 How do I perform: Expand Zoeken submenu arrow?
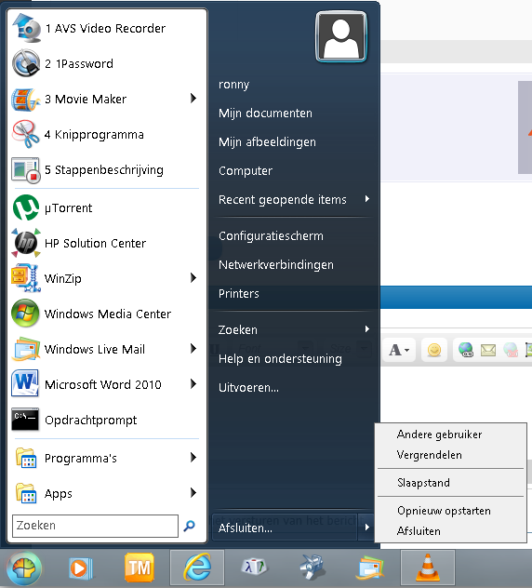[x=367, y=328]
